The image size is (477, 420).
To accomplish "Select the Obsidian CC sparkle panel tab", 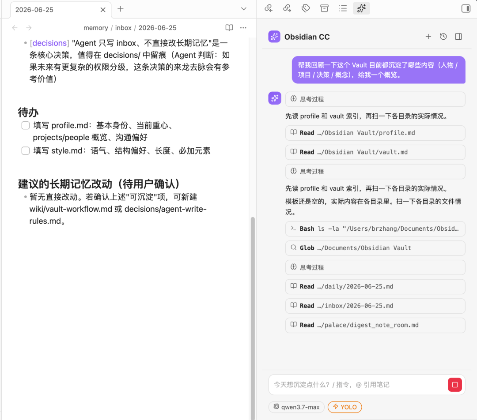I will pyautogui.click(x=361, y=8).
